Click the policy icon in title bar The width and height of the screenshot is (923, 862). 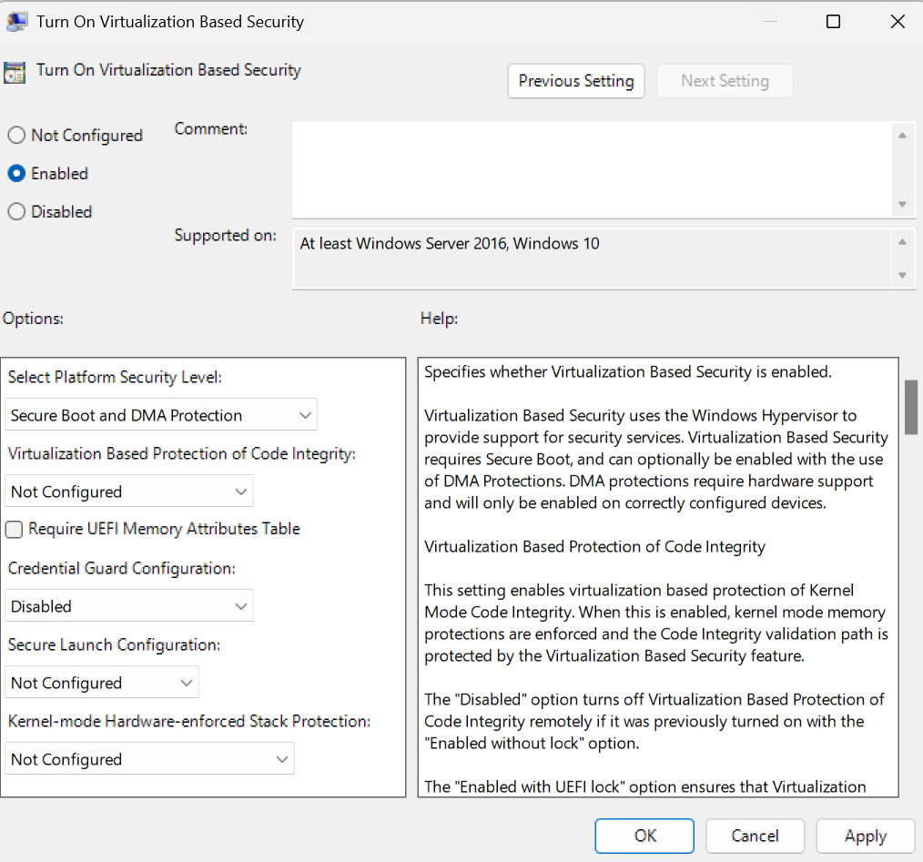pyautogui.click(x=17, y=22)
